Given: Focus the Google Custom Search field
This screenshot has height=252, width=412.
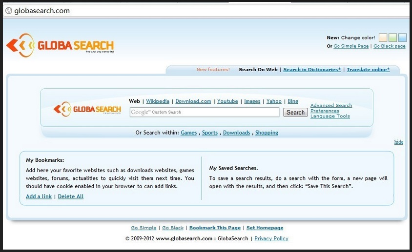Looking at the screenshot, I should (x=205, y=112).
